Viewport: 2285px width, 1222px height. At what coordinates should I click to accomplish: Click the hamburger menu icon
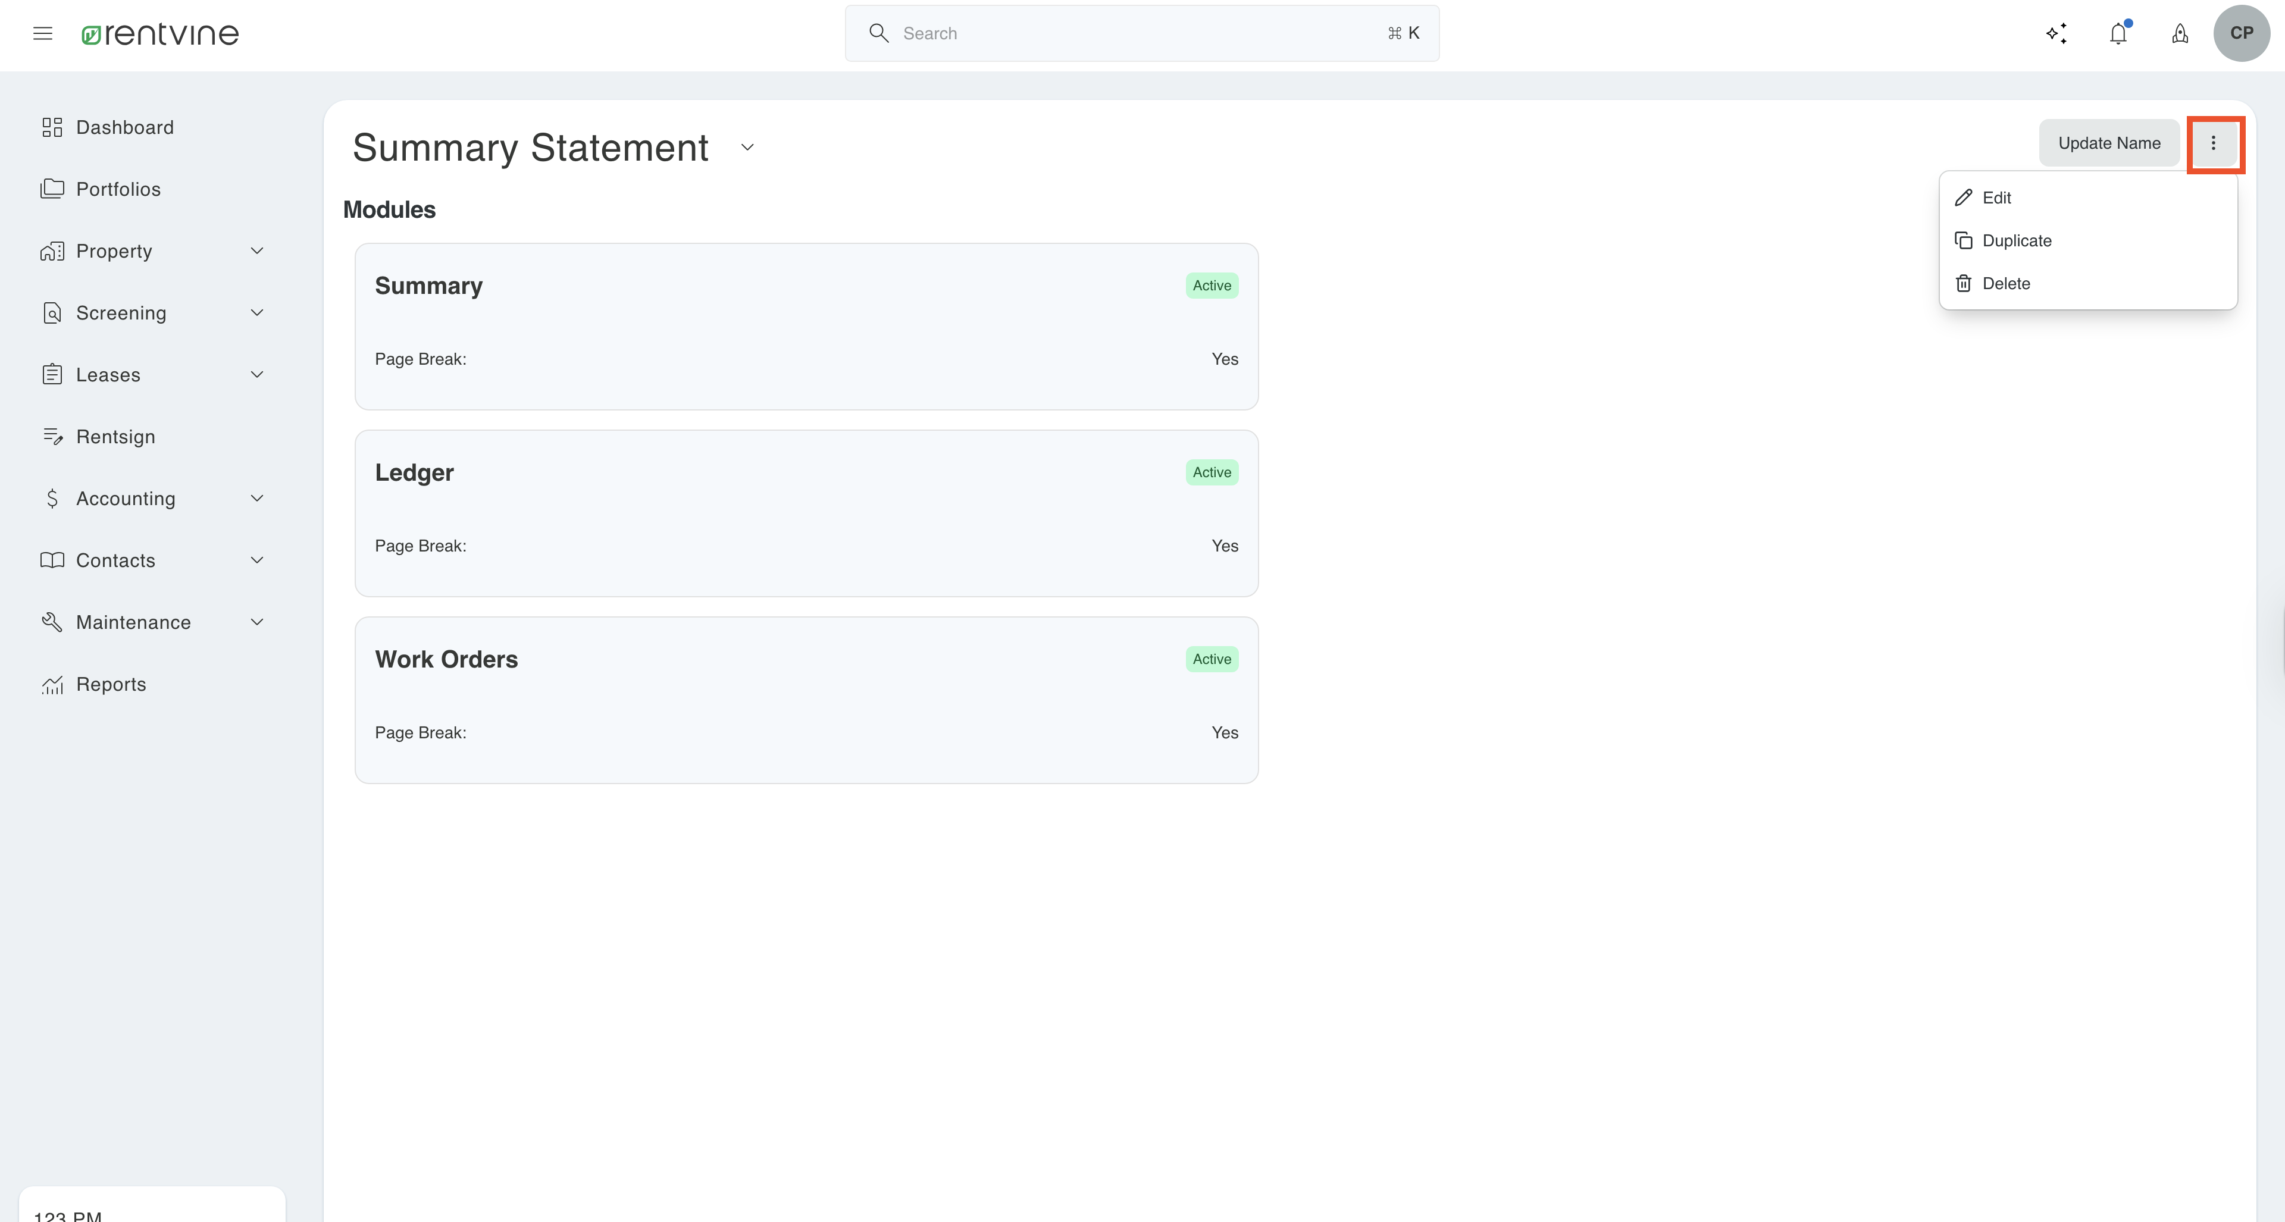click(x=43, y=34)
